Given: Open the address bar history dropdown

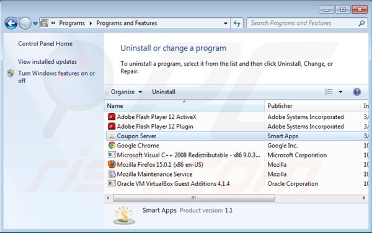Looking at the screenshot, I should [226, 23].
